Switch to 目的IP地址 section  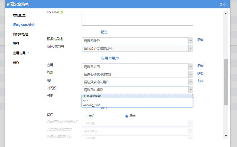(20, 34)
